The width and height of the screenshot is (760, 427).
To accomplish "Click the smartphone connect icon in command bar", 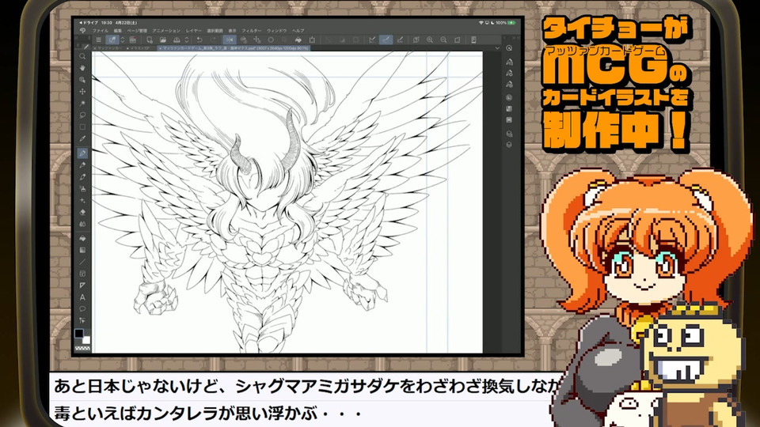I will tap(473, 40).
